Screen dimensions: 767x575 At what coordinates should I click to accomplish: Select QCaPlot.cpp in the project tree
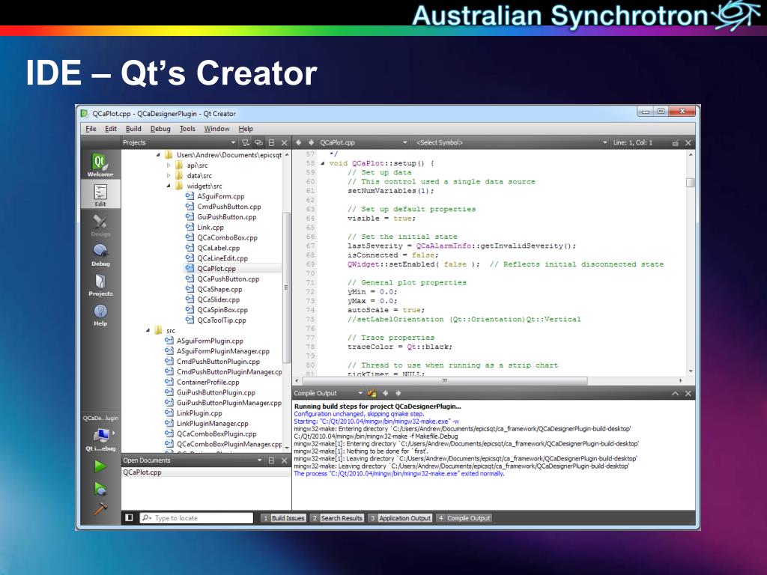[x=216, y=269]
